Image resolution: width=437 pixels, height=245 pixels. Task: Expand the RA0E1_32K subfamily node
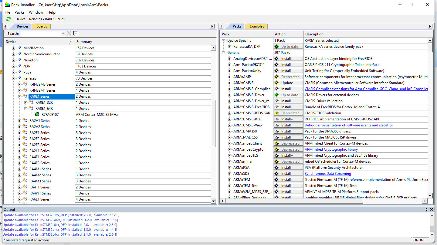coord(26,103)
